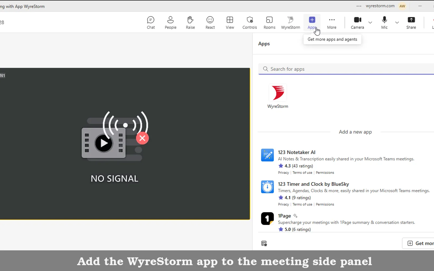434x271 pixels.
Task: Open Terms of use for 123 Timer and Clock
Action: [x=302, y=204]
